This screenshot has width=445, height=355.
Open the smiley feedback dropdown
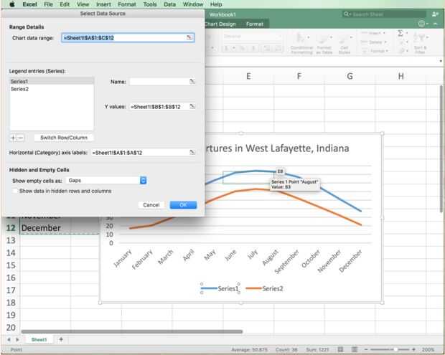pyautogui.click(x=423, y=24)
